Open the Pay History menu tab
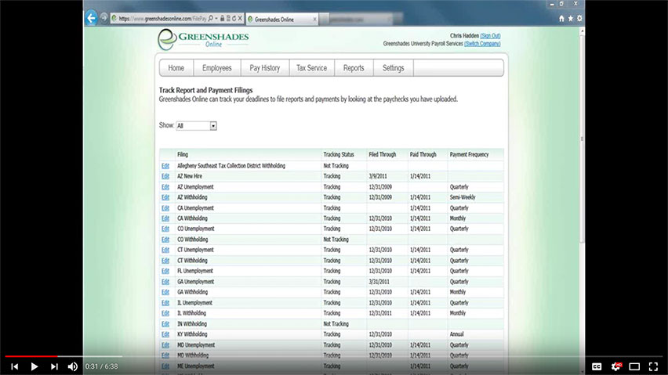Screen dimensions: 668x375 point(264,68)
